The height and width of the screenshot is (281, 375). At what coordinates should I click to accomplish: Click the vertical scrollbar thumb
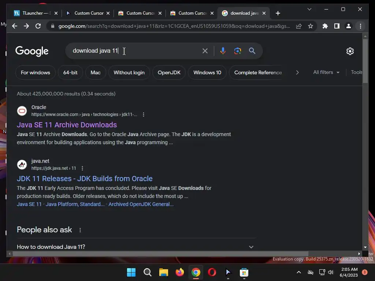pos(365,61)
